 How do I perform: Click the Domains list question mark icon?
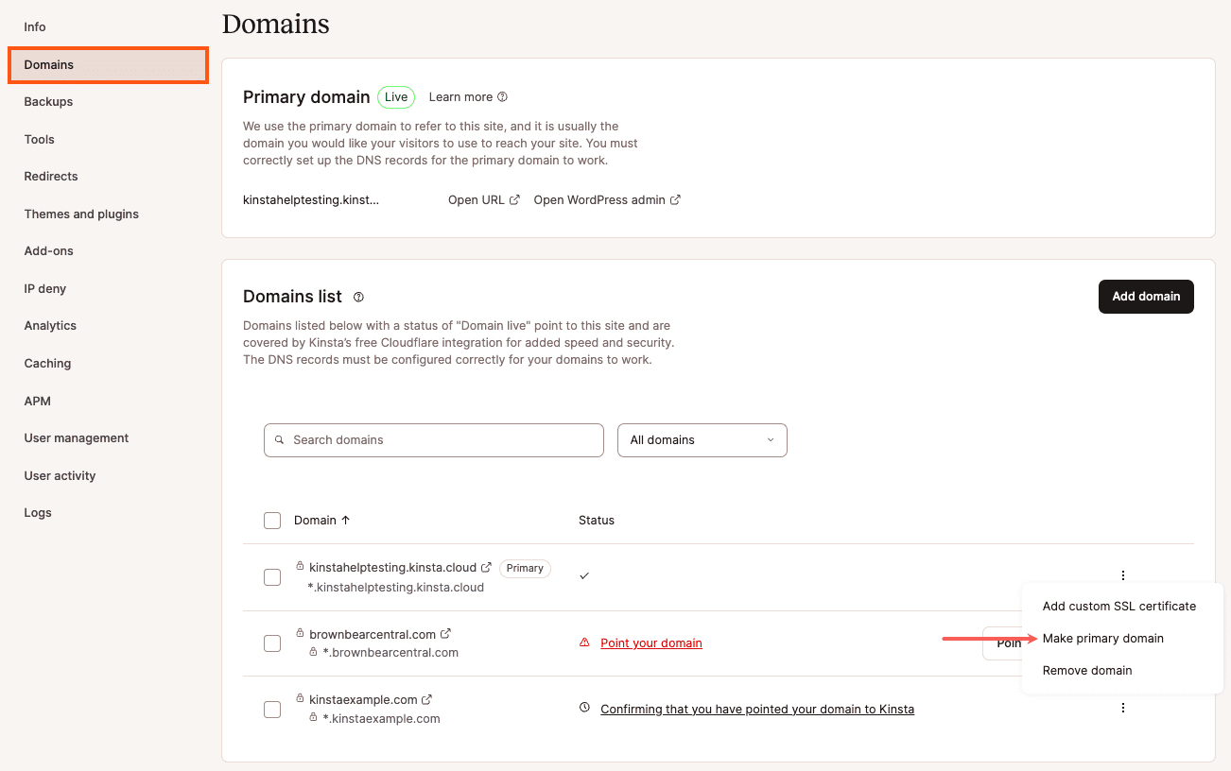[x=358, y=297]
